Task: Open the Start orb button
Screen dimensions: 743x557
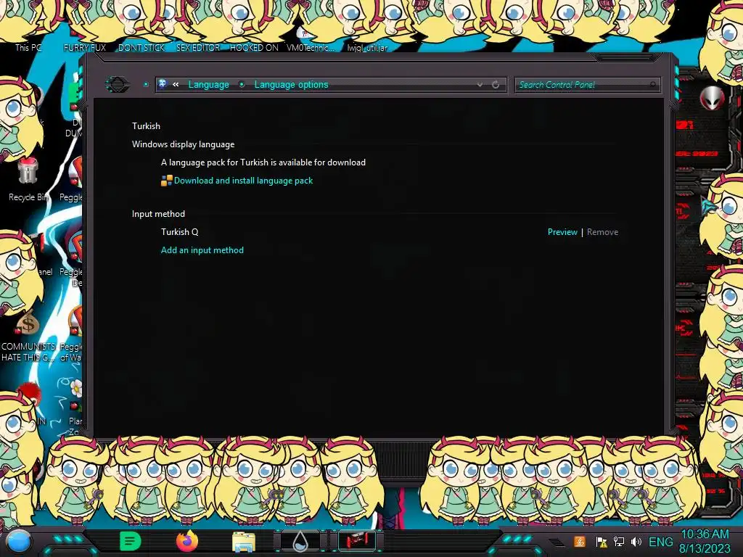Action: click(18, 541)
